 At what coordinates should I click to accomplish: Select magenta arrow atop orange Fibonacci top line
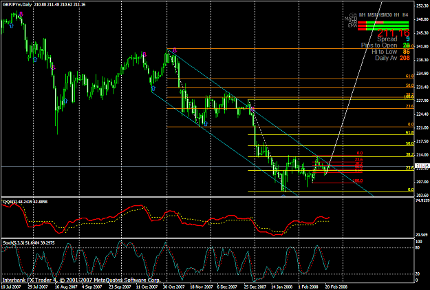pyautogui.click(x=175, y=50)
